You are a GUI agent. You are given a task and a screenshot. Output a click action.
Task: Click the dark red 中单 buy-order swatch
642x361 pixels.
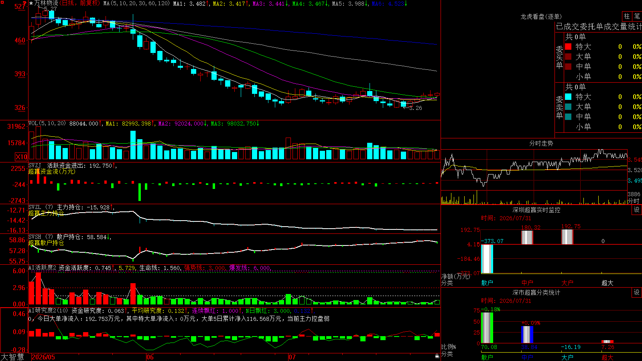568,67
